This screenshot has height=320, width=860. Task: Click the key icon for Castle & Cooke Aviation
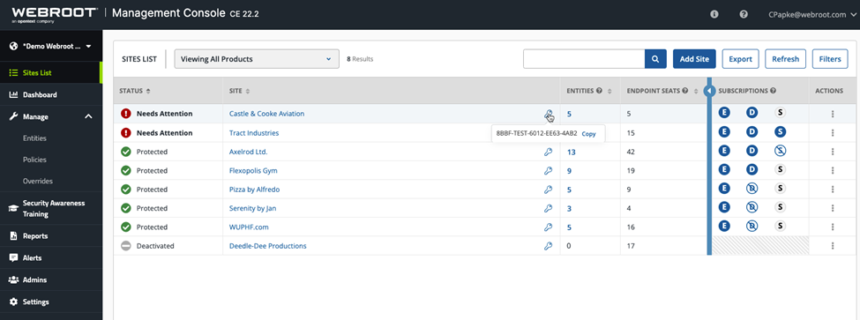[x=548, y=115]
